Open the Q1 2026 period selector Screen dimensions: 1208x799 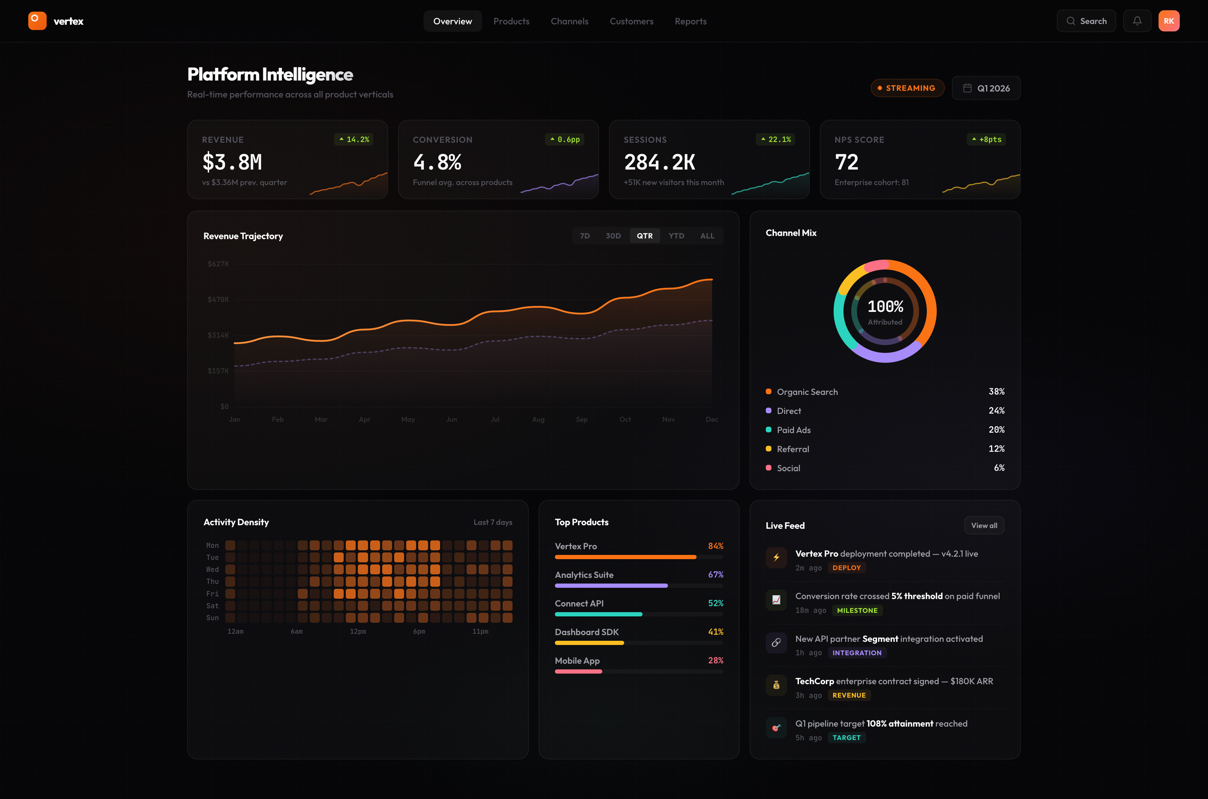pos(986,88)
